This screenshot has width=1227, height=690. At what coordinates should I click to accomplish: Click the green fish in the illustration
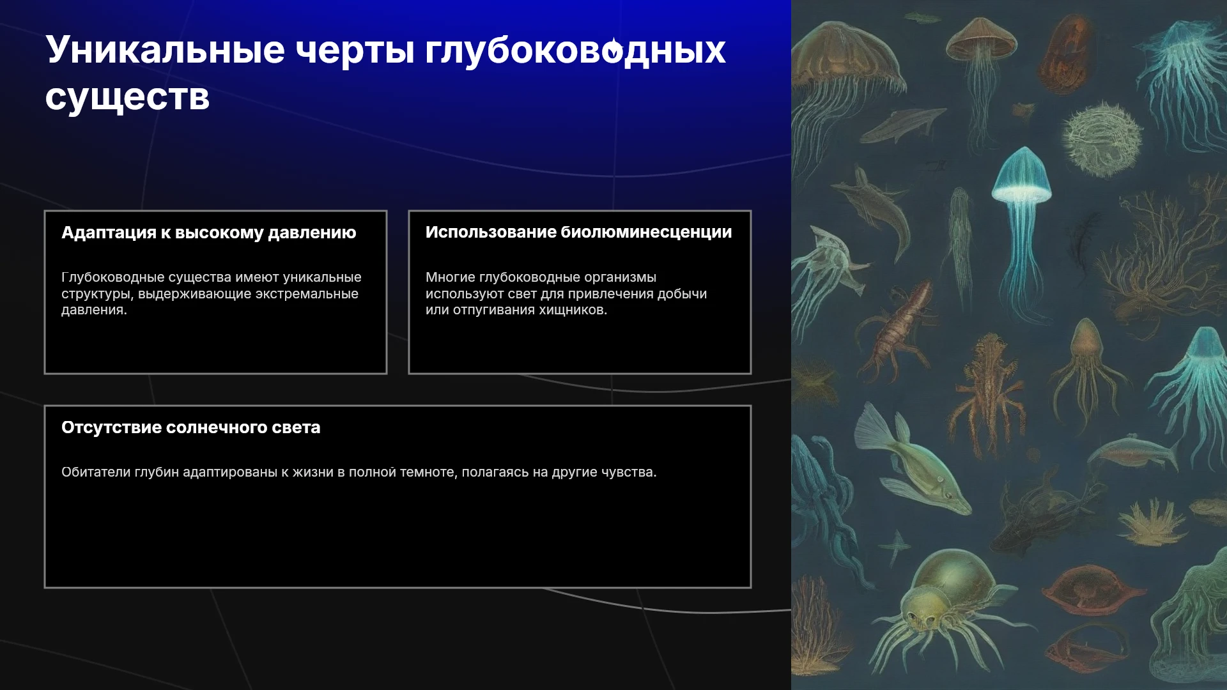[x=911, y=460]
